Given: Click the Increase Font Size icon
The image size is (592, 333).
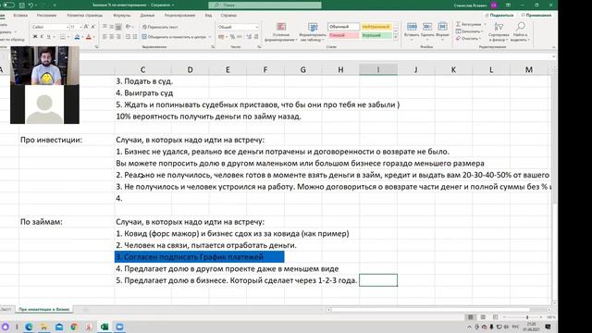Looking at the screenshot, I should (x=86, y=27).
